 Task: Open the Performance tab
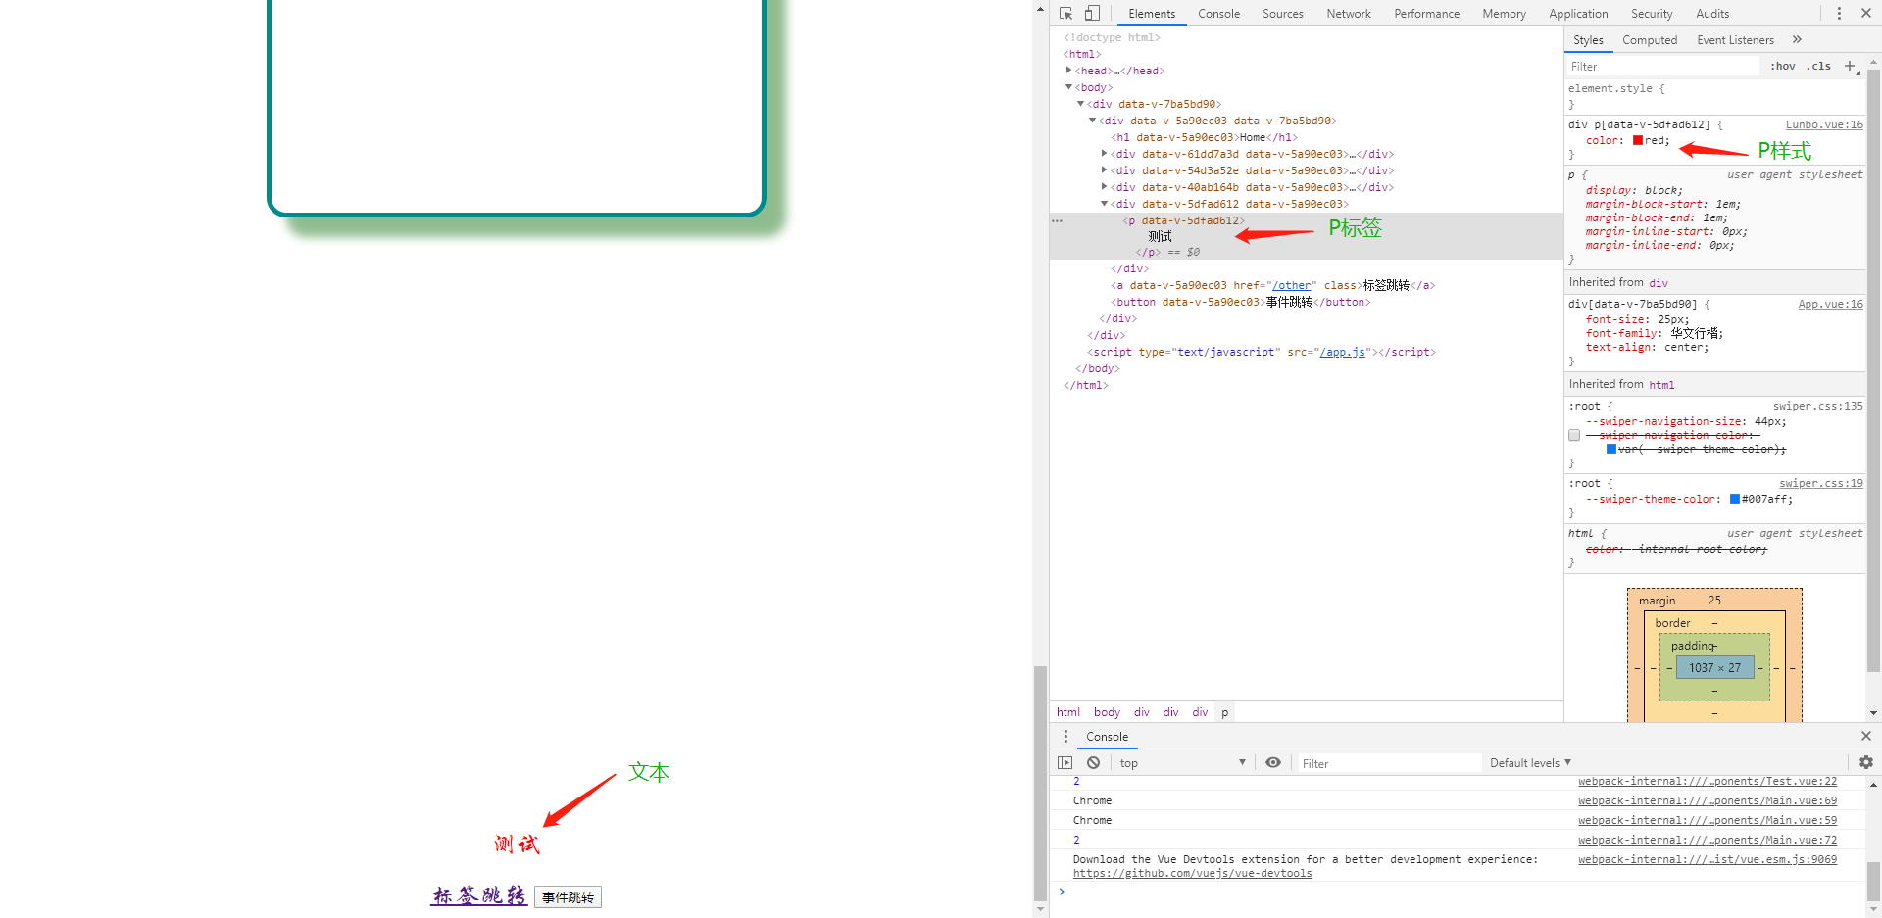tap(1427, 14)
